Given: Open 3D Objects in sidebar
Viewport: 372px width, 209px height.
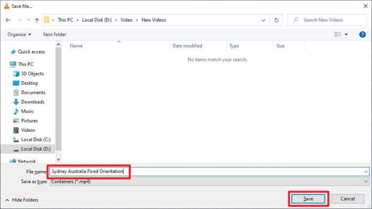Looking at the screenshot, I should (x=29, y=74).
